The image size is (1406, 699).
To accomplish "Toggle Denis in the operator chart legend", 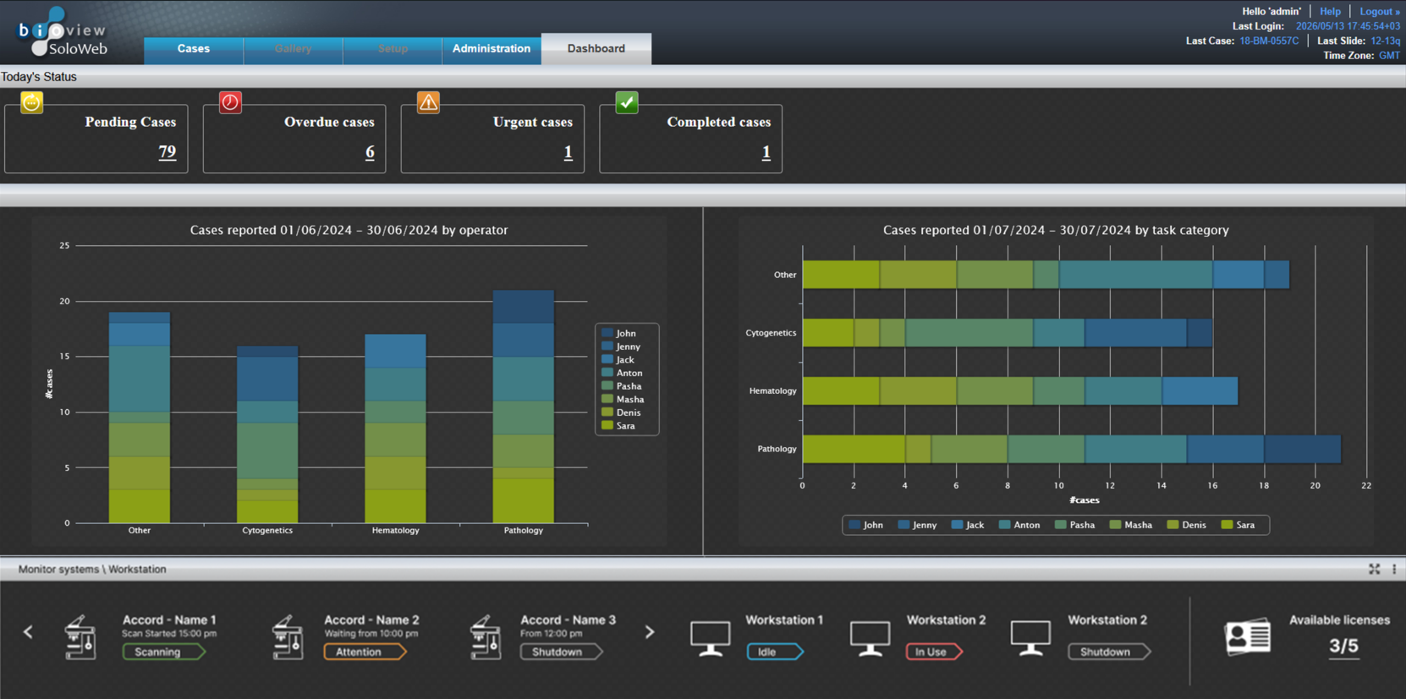I will click(621, 412).
